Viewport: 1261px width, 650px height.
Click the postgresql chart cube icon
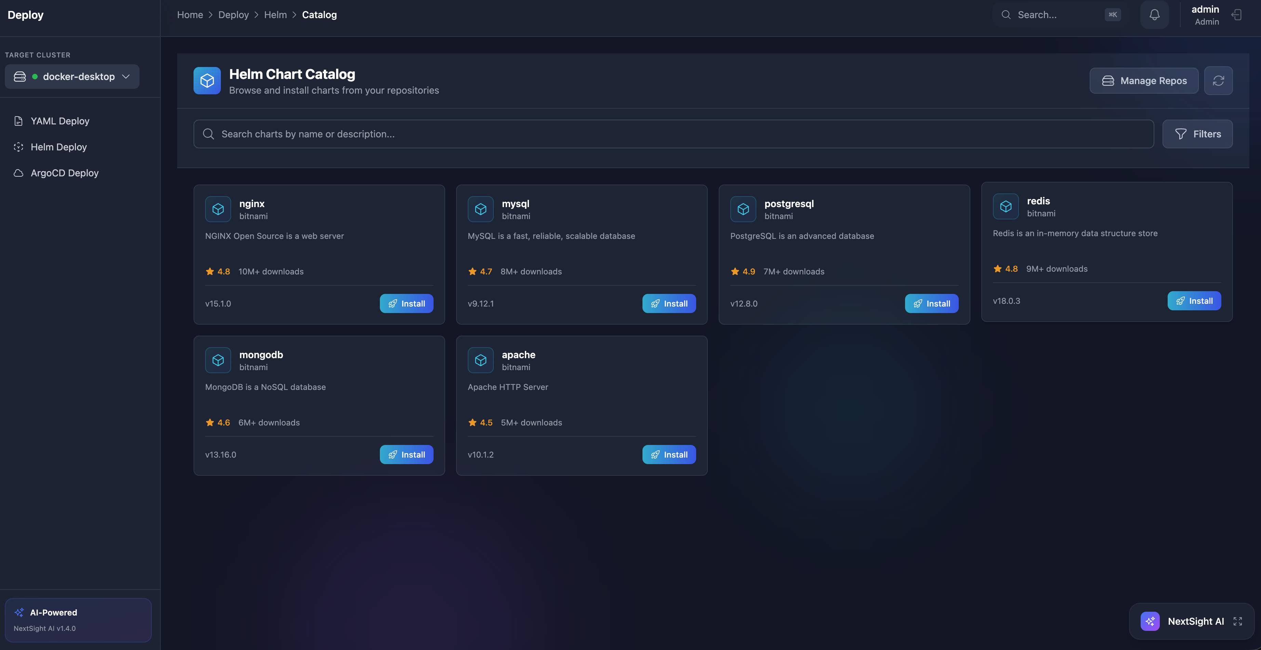743,209
